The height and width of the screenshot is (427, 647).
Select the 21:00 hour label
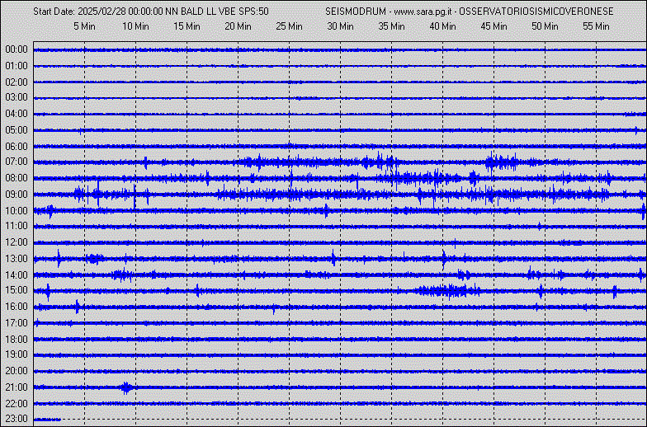[17, 387]
